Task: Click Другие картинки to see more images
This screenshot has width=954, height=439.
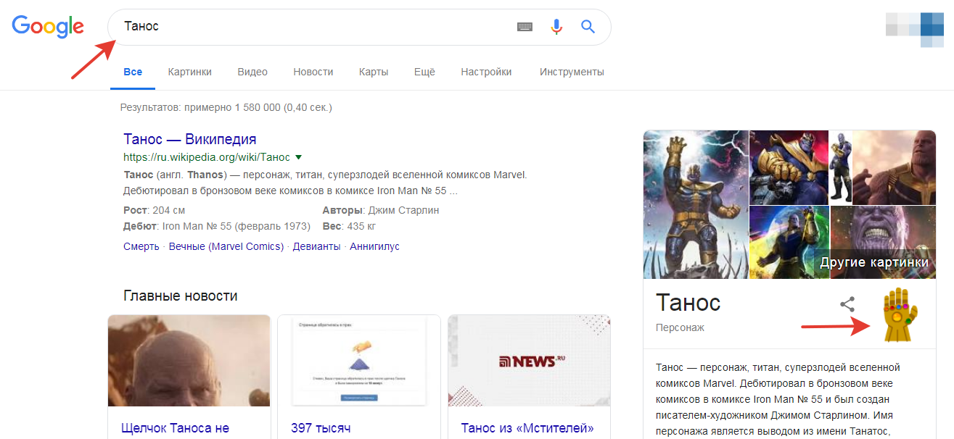Action: pyautogui.click(x=873, y=262)
